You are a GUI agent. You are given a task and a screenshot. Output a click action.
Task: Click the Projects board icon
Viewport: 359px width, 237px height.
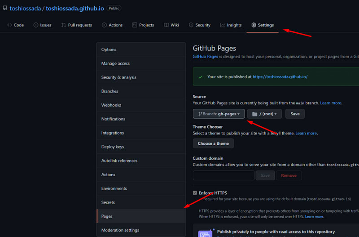(x=135, y=25)
